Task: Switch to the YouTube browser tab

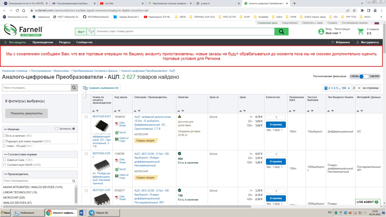Action: [122, 3]
